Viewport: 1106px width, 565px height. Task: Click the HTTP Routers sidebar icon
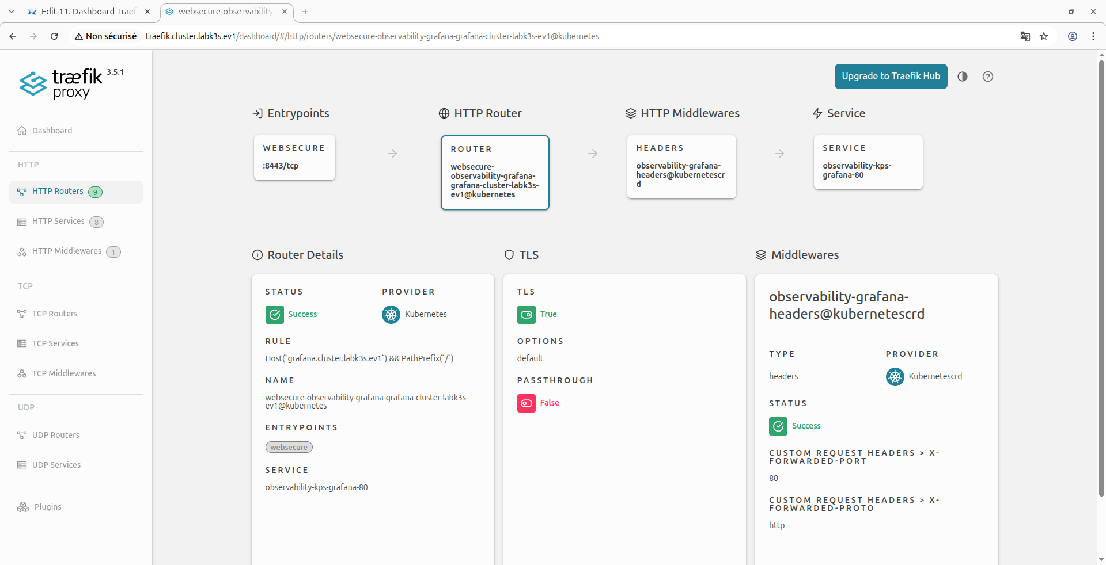(22, 192)
